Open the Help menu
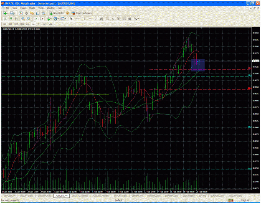 [x=60, y=8]
